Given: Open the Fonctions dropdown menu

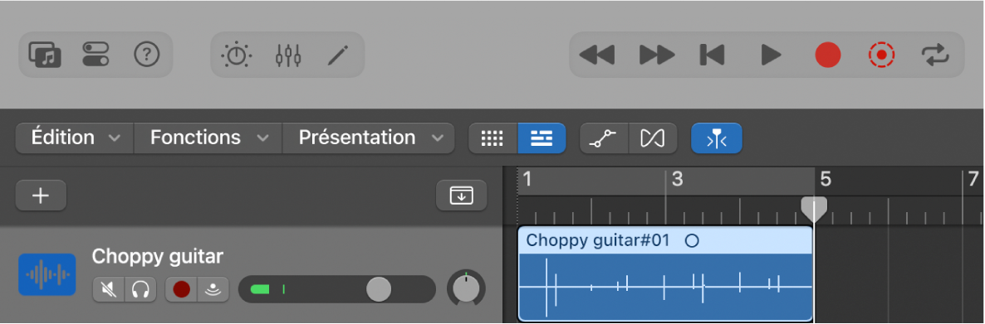Looking at the screenshot, I should click(x=208, y=138).
